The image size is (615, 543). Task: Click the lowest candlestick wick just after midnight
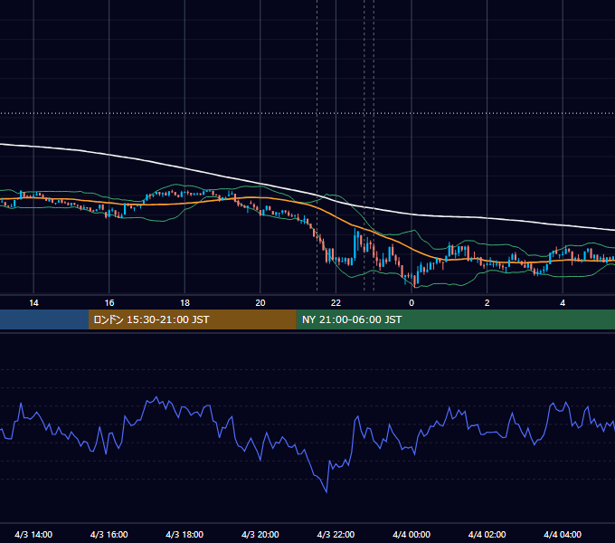(414, 286)
